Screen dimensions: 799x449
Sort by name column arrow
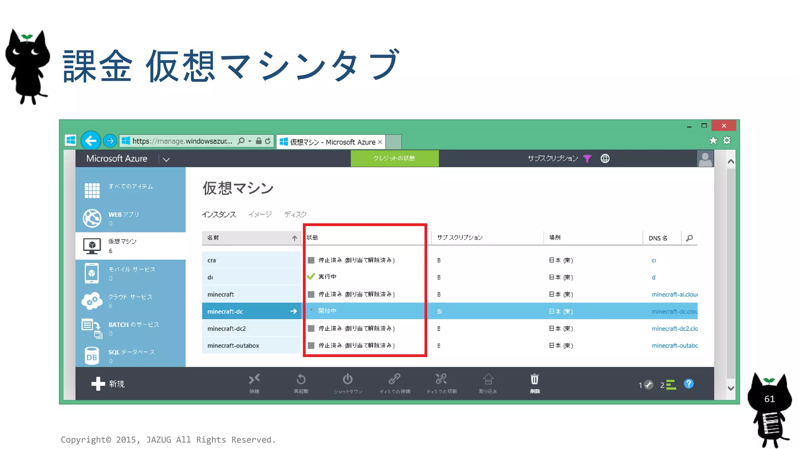294,238
